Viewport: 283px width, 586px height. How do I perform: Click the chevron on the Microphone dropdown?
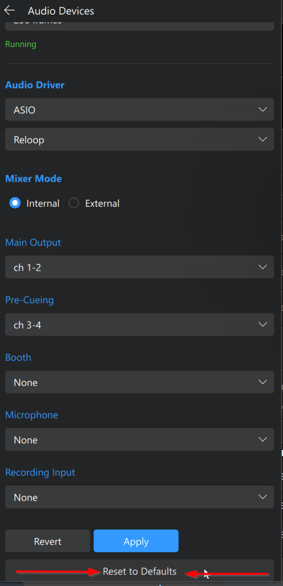pos(263,440)
